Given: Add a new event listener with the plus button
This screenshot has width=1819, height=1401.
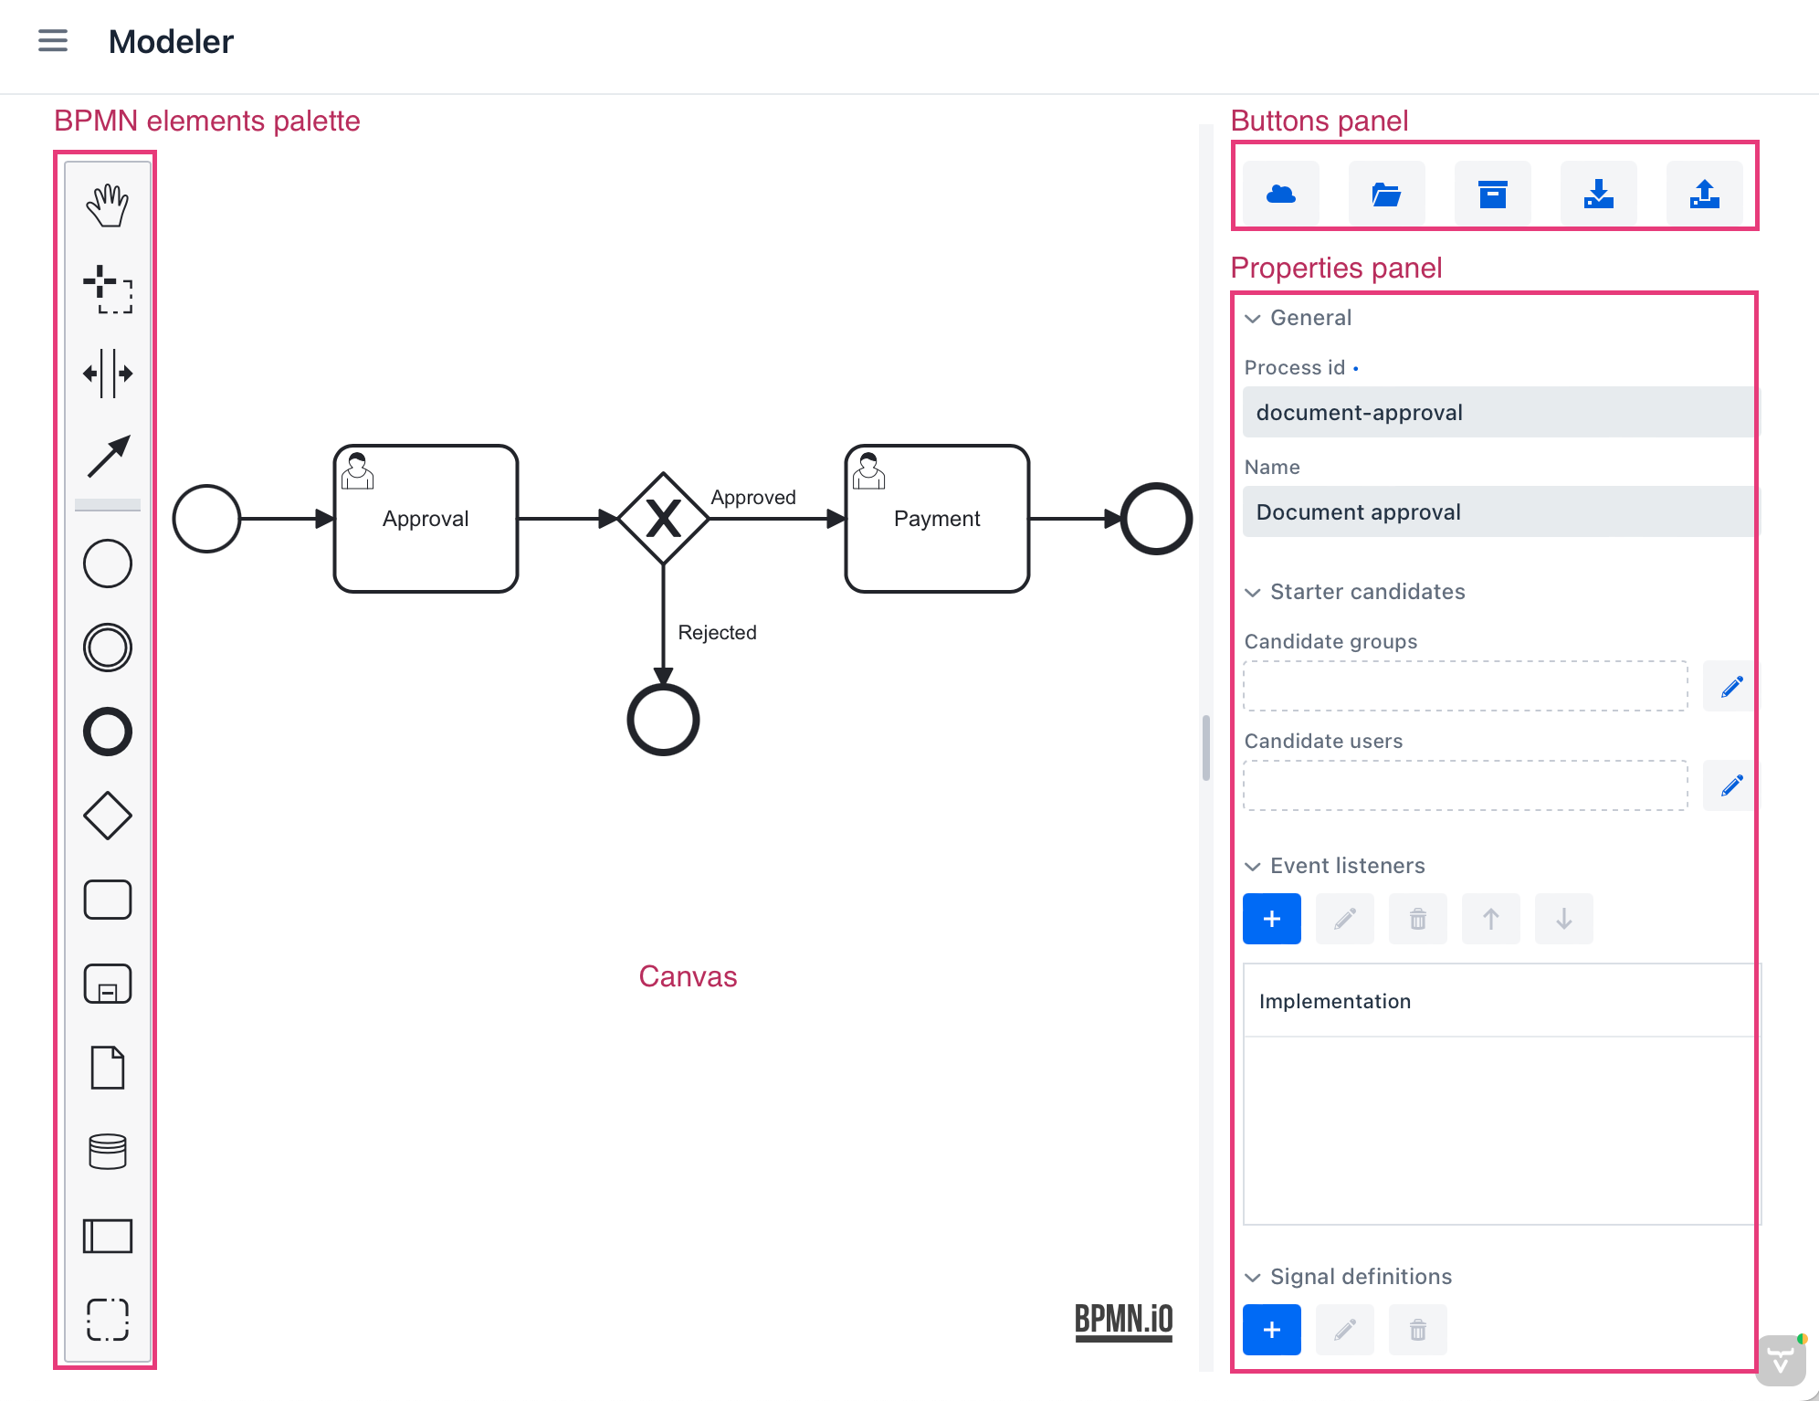Looking at the screenshot, I should pos(1271,919).
